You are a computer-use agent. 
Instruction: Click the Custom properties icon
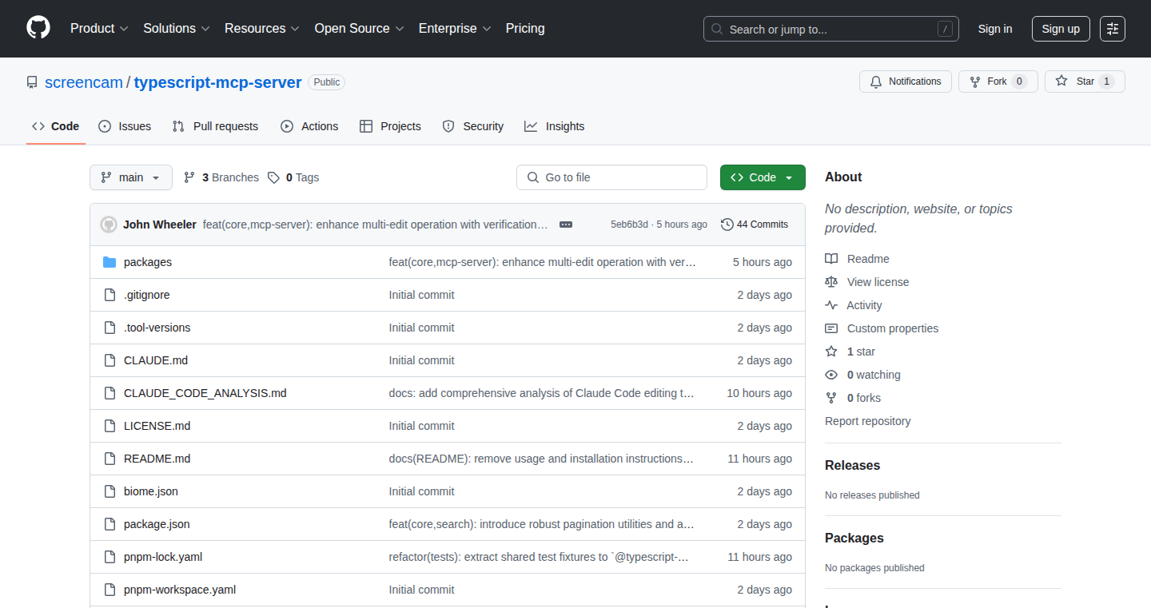click(x=831, y=328)
